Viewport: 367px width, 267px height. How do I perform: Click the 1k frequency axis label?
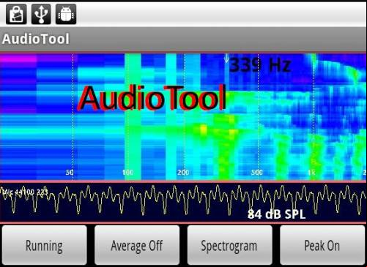tap(312, 173)
